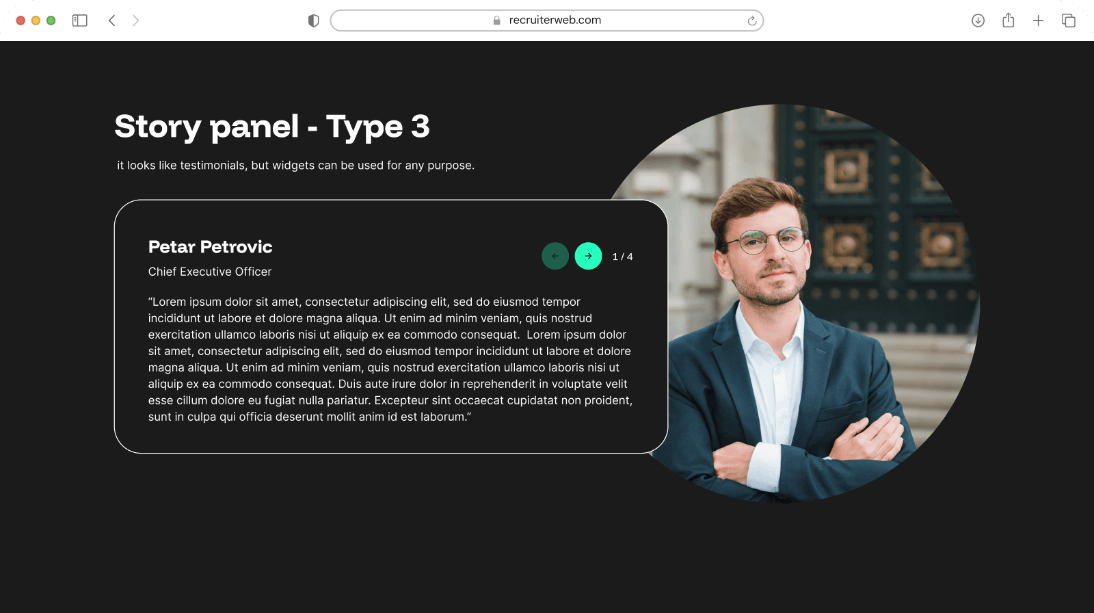Click the 1 / 4 slide counter
Image resolution: width=1094 pixels, height=613 pixels.
pyautogui.click(x=622, y=257)
